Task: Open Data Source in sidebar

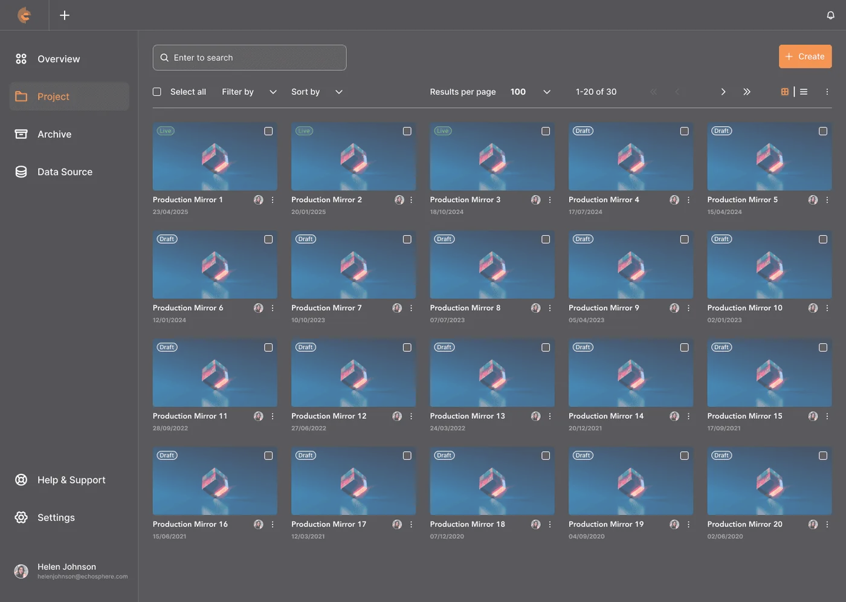Action: 69,172
